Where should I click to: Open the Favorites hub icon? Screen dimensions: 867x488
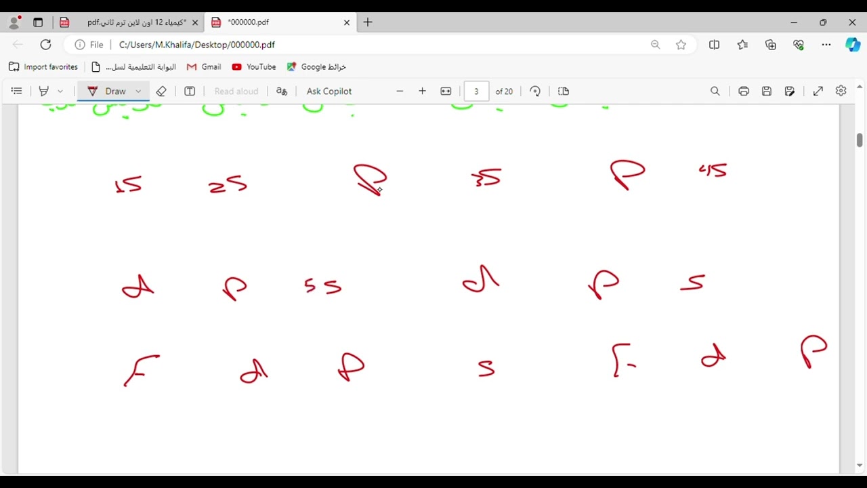[x=743, y=45]
